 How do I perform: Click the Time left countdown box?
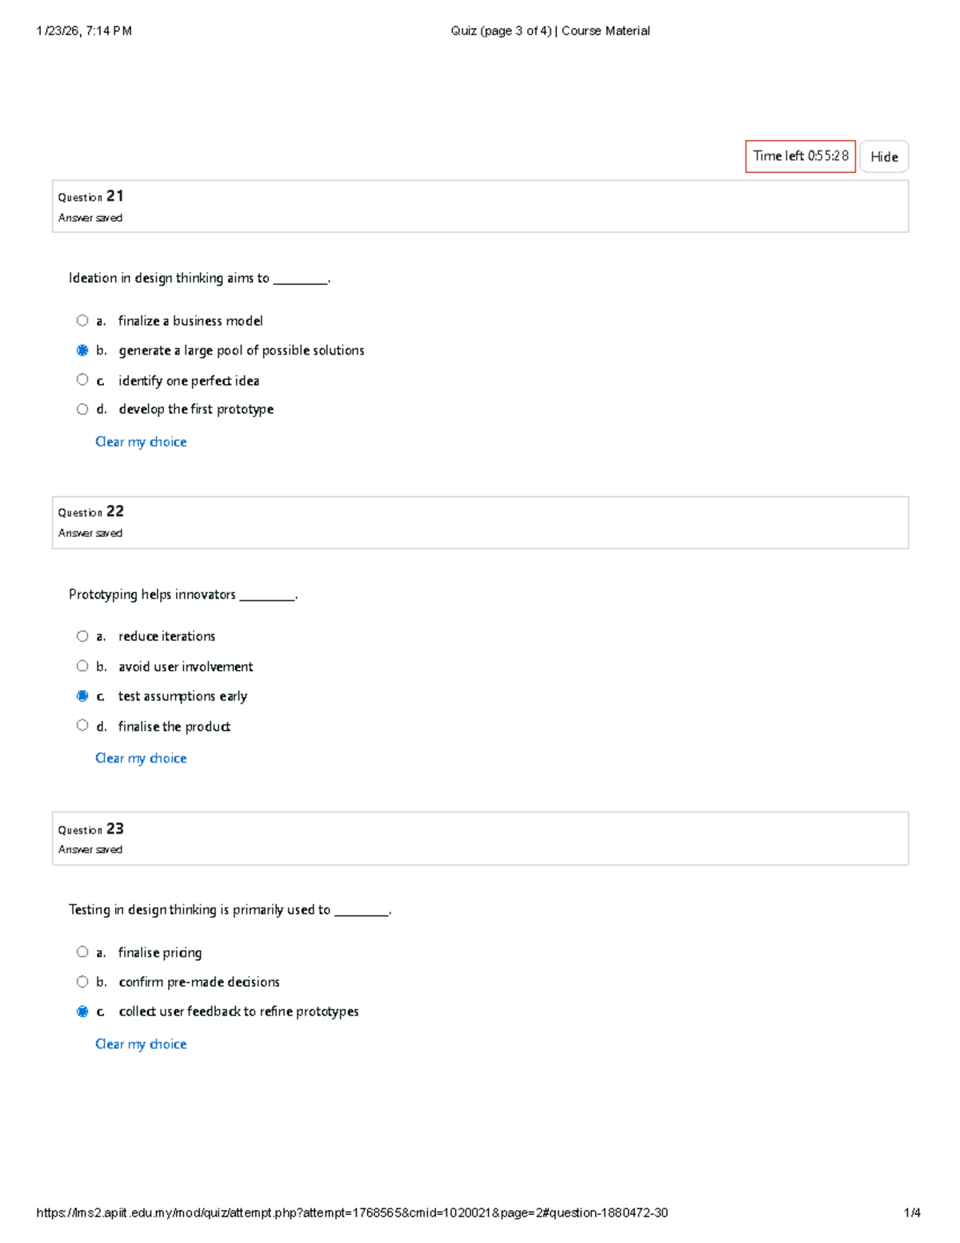tap(800, 156)
